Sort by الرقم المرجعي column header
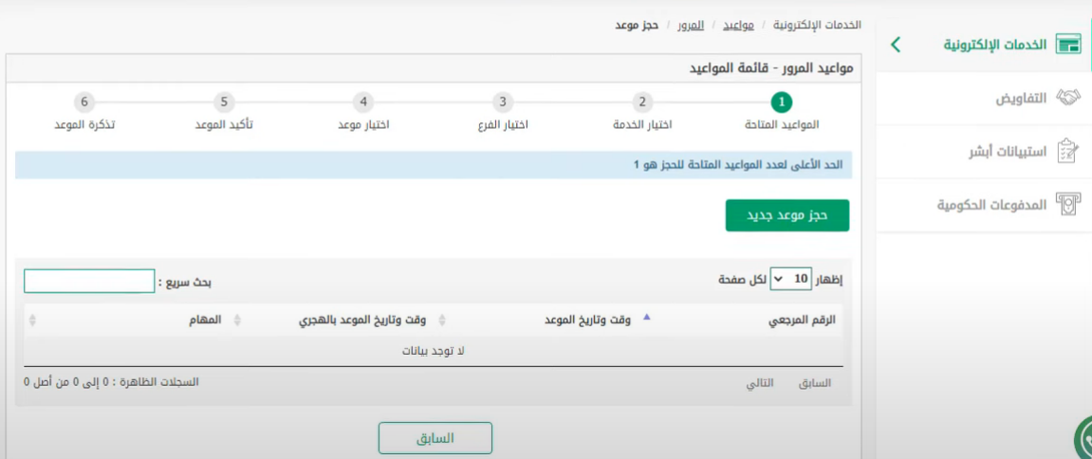This screenshot has height=459, width=1092. (x=802, y=321)
